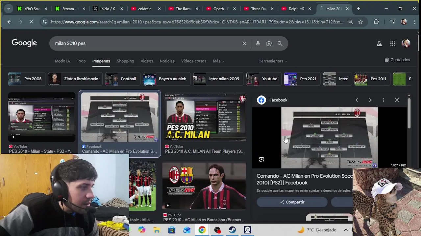This screenshot has height=236, width=421.
Task: Bookmark this page with star icon
Action: point(360,22)
